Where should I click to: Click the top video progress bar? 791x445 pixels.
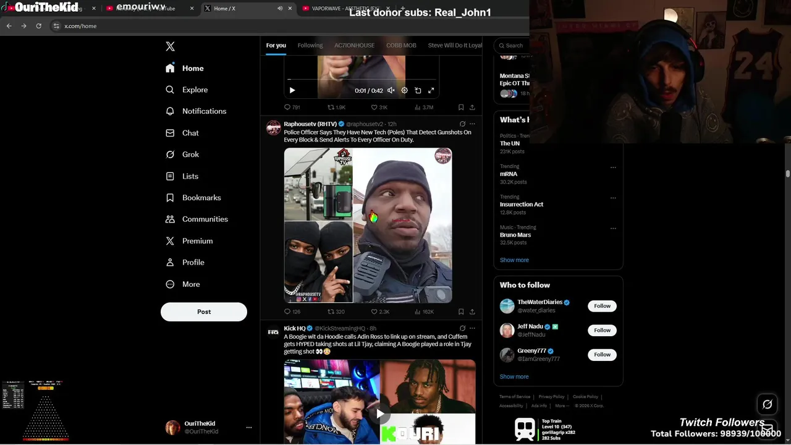[x=362, y=80]
